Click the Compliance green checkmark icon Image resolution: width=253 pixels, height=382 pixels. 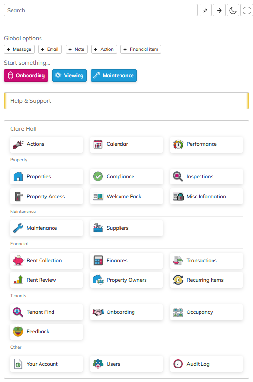[x=98, y=176]
